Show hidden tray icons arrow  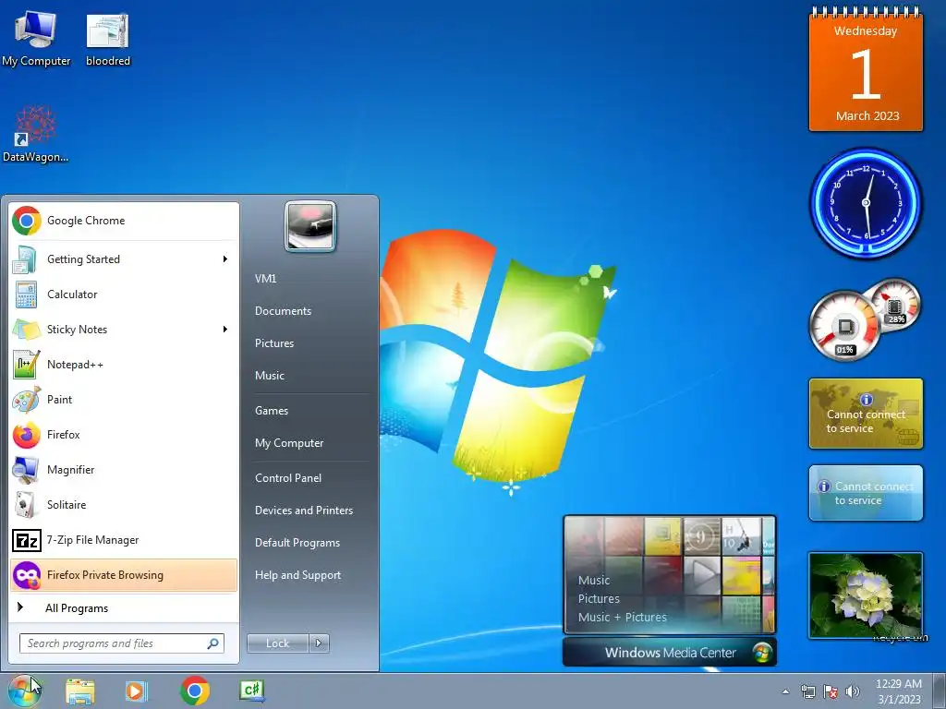[x=785, y=691]
